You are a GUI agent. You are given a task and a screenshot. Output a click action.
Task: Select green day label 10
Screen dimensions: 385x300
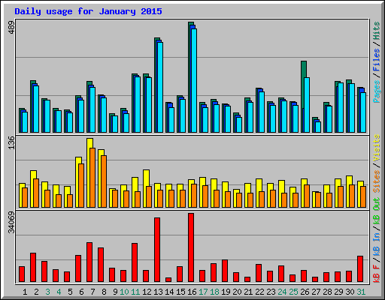[x=124, y=292]
